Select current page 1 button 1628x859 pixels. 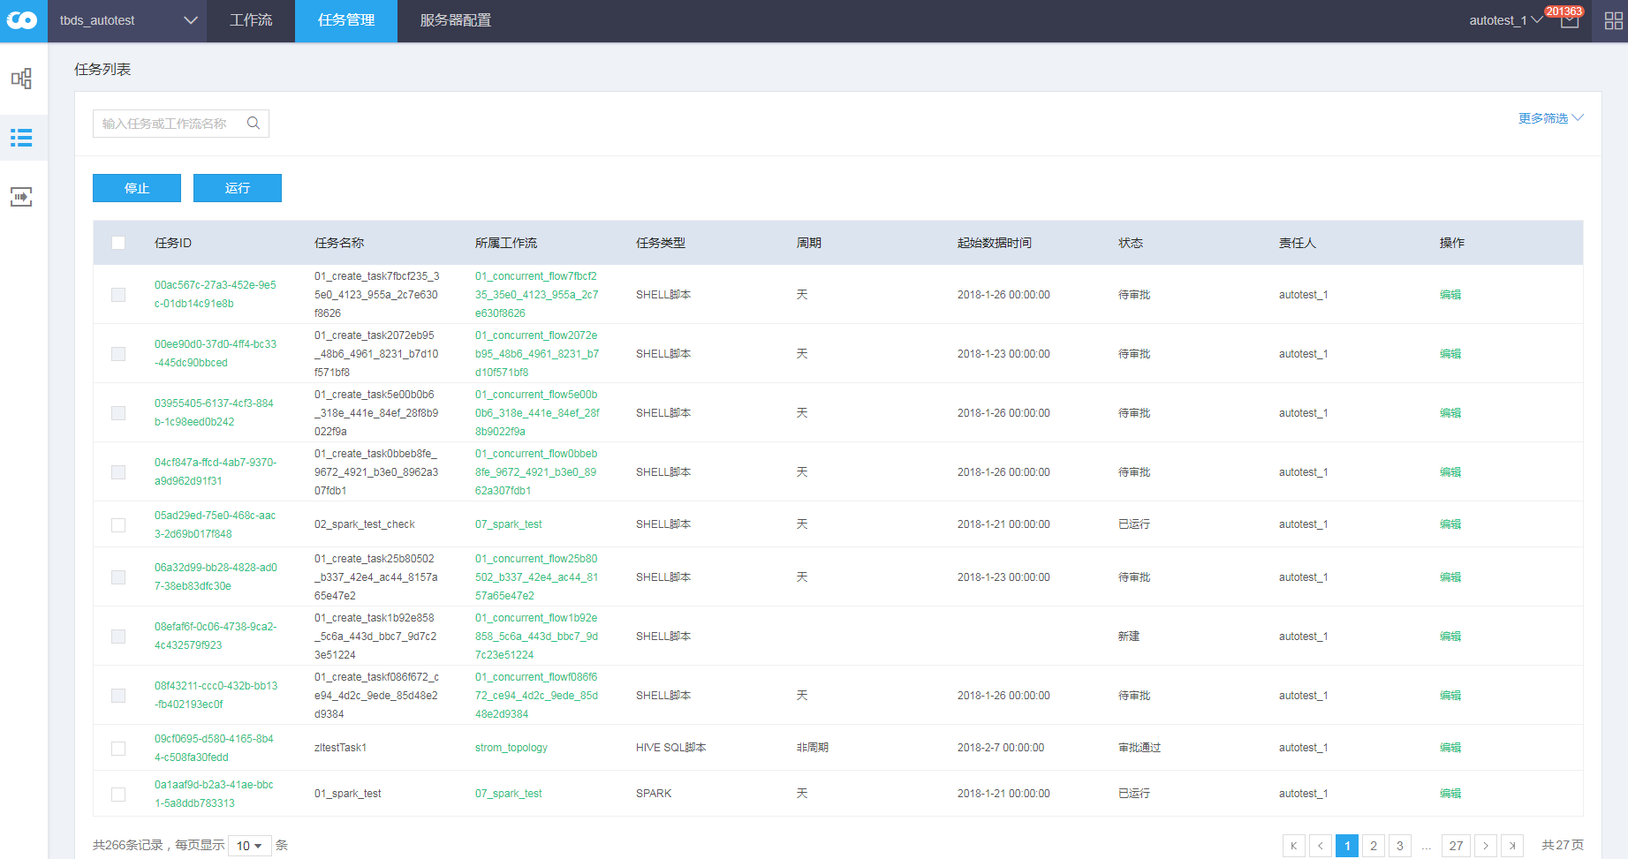[1347, 846]
